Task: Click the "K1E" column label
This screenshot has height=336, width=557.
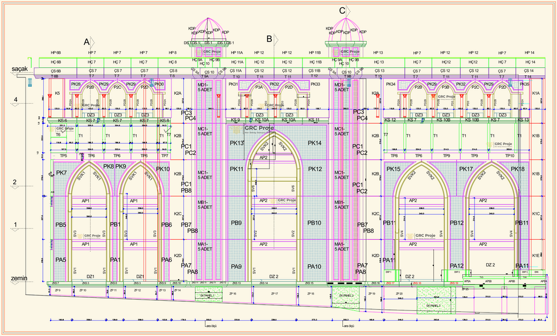Action: pyautogui.click(x=536, y=255)
